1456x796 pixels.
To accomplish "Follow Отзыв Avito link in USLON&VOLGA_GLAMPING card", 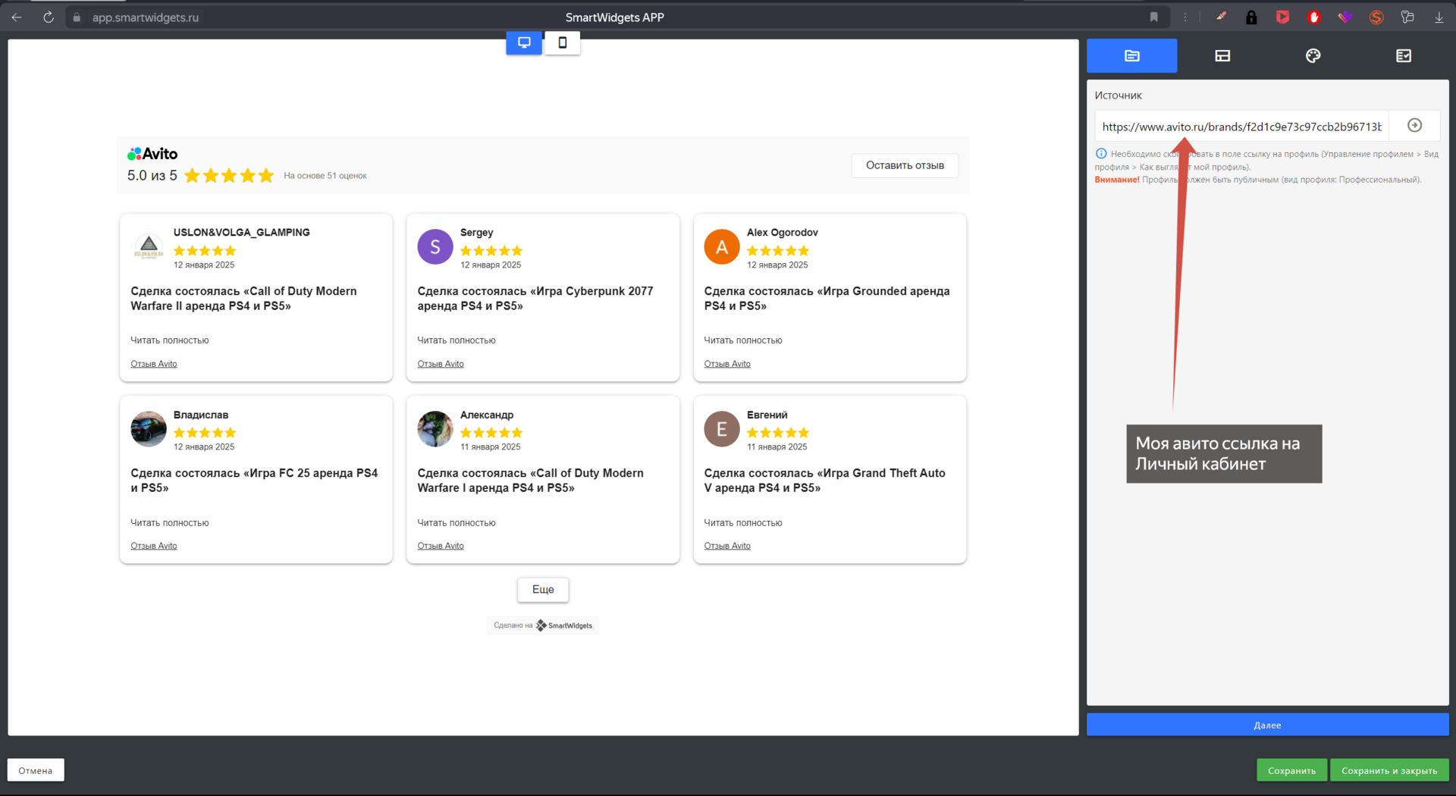I will [154, 364].
